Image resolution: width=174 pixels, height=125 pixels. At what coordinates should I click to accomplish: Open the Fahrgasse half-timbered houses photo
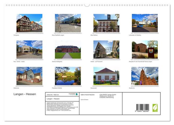pyautogui.click(x=29, y=23)
